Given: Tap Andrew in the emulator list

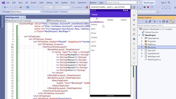Looking at the screenshot, I should pyautogui.click(x=94, y=37).
